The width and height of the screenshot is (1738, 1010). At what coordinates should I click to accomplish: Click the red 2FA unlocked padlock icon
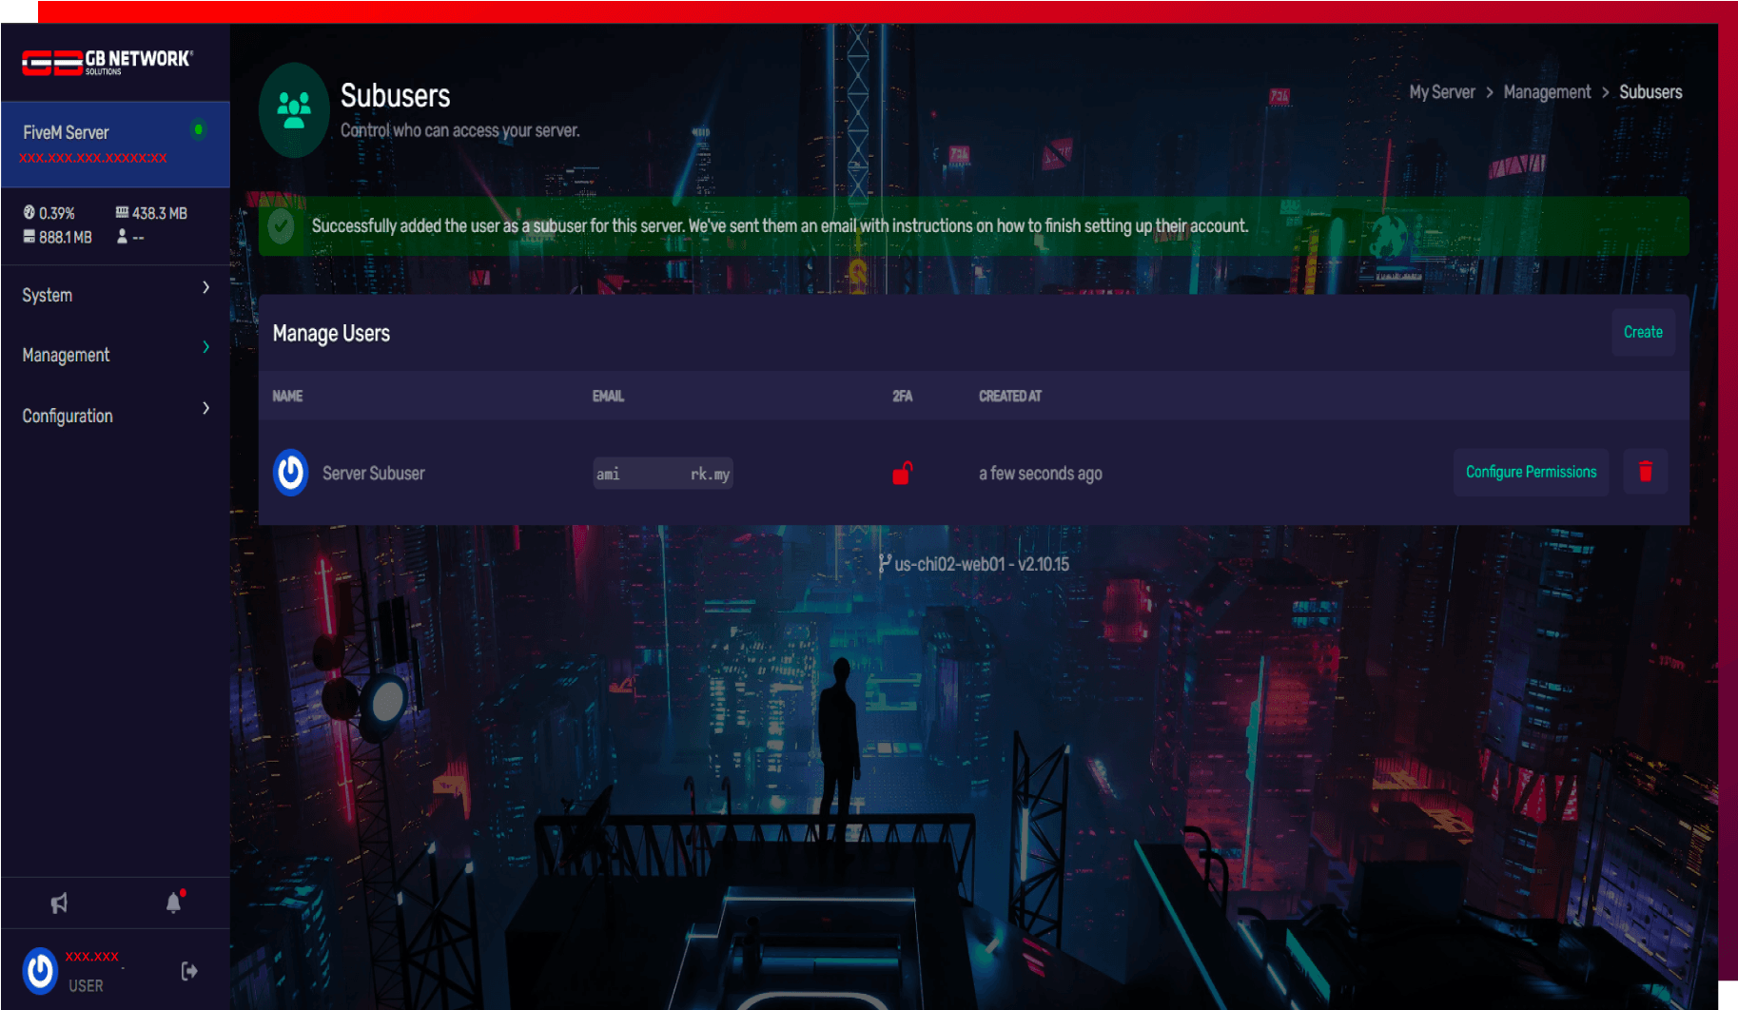coord(902,473)
